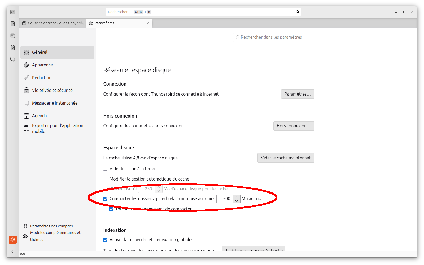
Task: Focus the global Rechercher… search bar
Action: 203,12
